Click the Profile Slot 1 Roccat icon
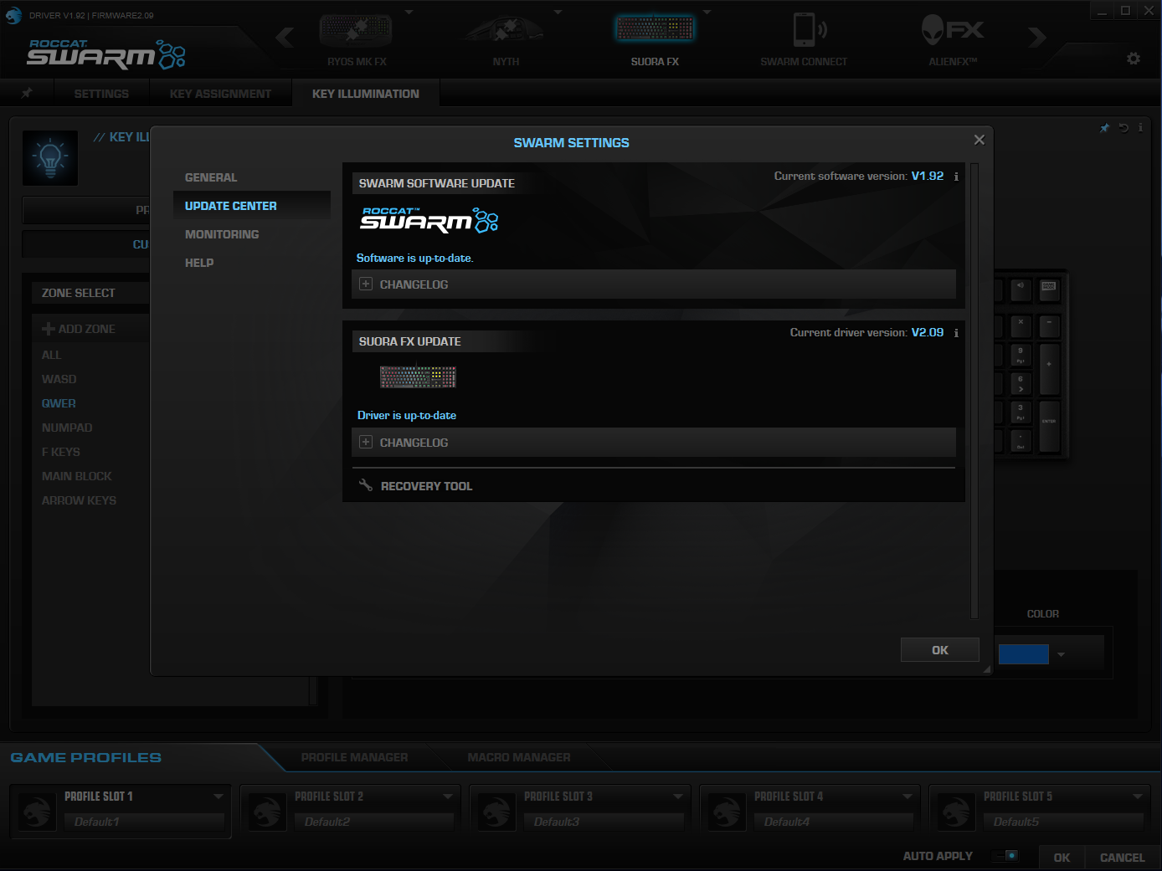This screenshot has width=1162, height=871. 37,812
